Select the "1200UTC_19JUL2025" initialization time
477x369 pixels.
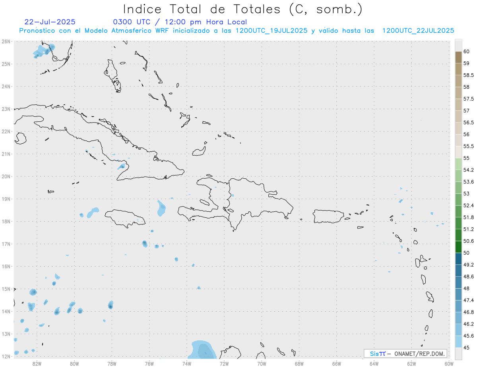(x=271, y=31)
